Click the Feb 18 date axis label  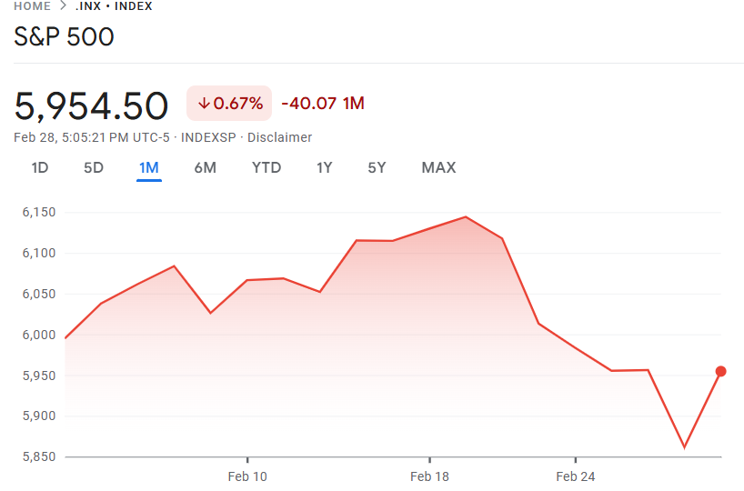coord(429,476)
